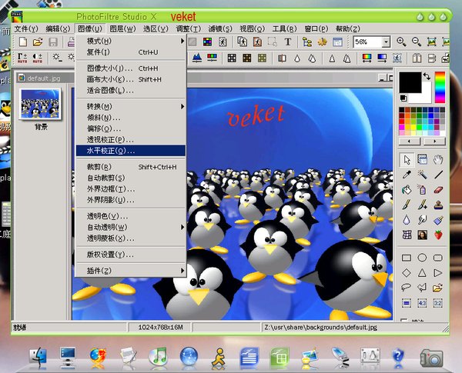
Task: Choose the Clone Stamp tool
Action: click(437, 204)
